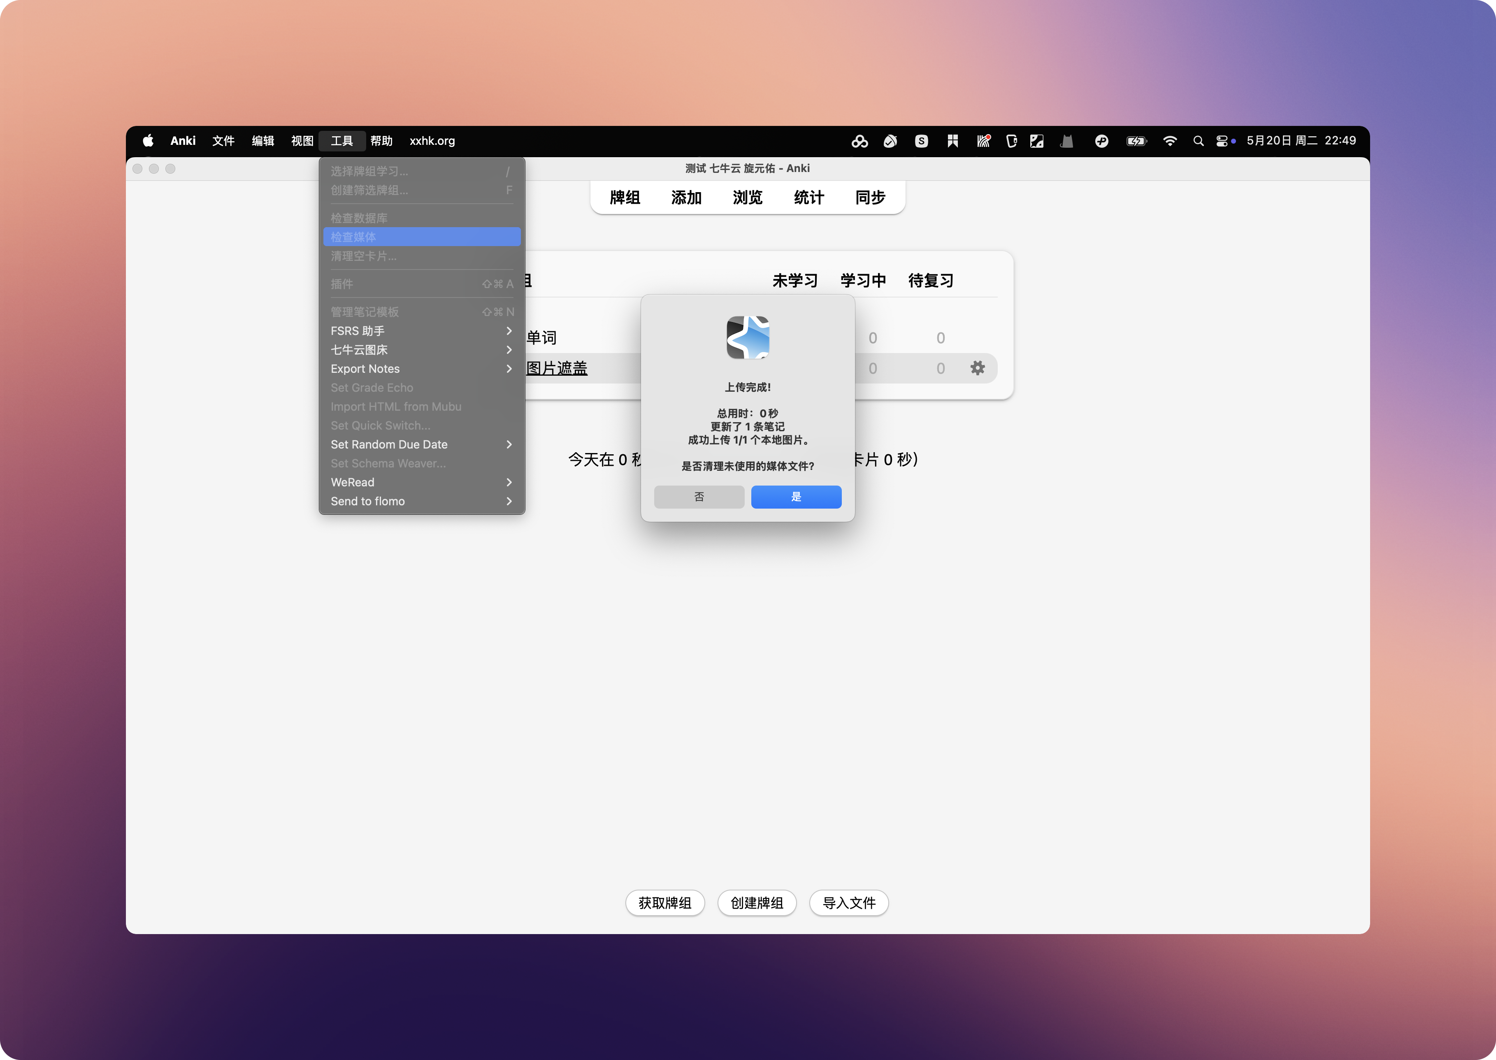The width and height of the screenshot is (1496, 1060).
Task: Open the Wi-Fi status menu
Action: (1170, 141)
